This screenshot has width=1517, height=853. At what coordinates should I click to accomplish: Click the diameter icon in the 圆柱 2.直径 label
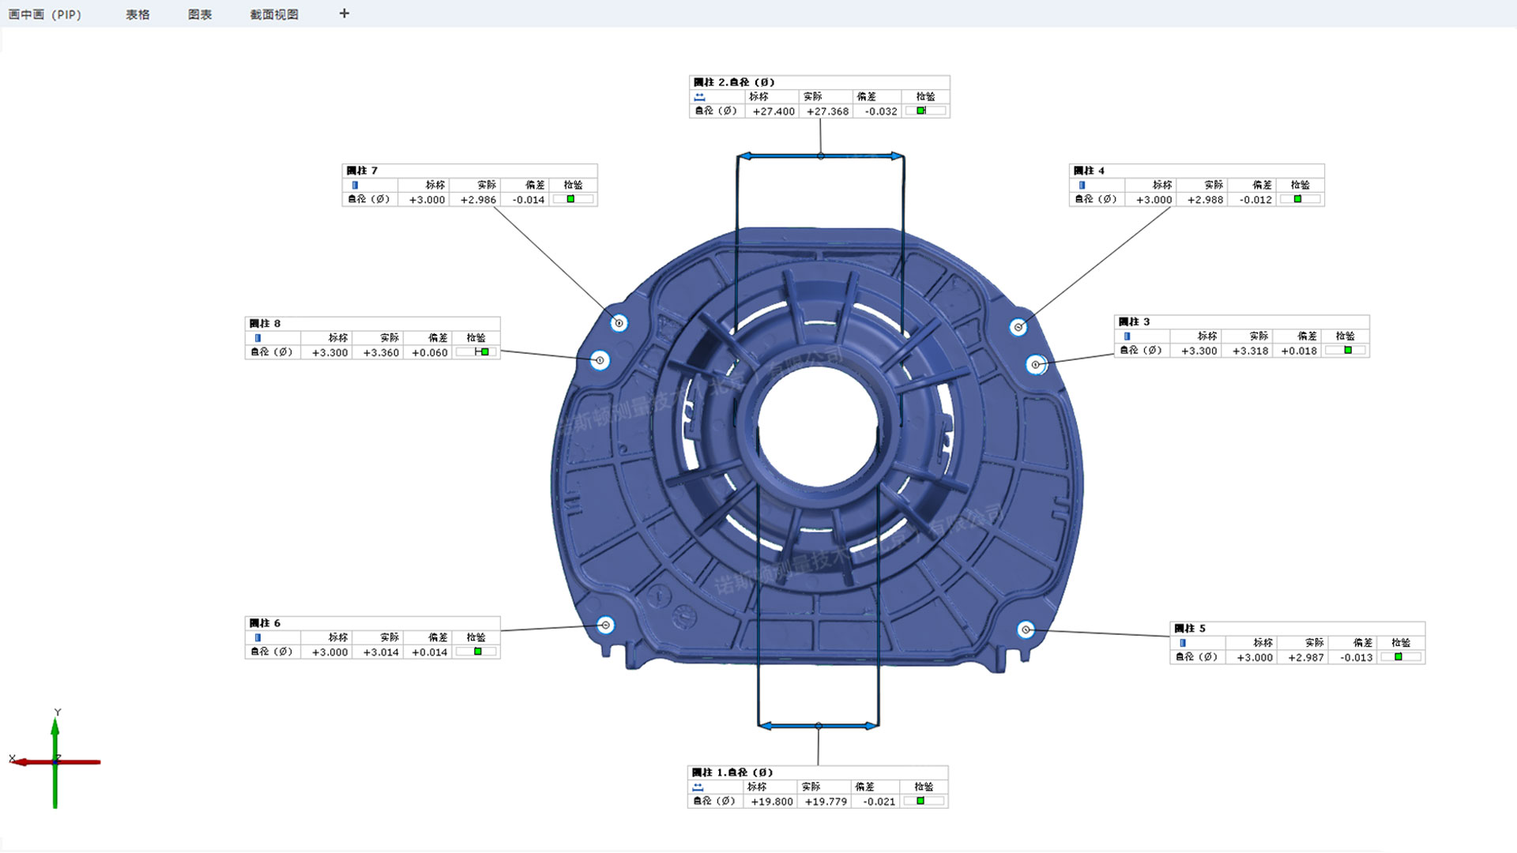click(699, 97)
